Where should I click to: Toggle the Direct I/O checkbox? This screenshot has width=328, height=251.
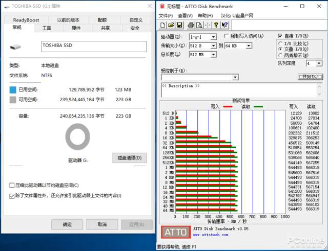(x=280, y=36)
